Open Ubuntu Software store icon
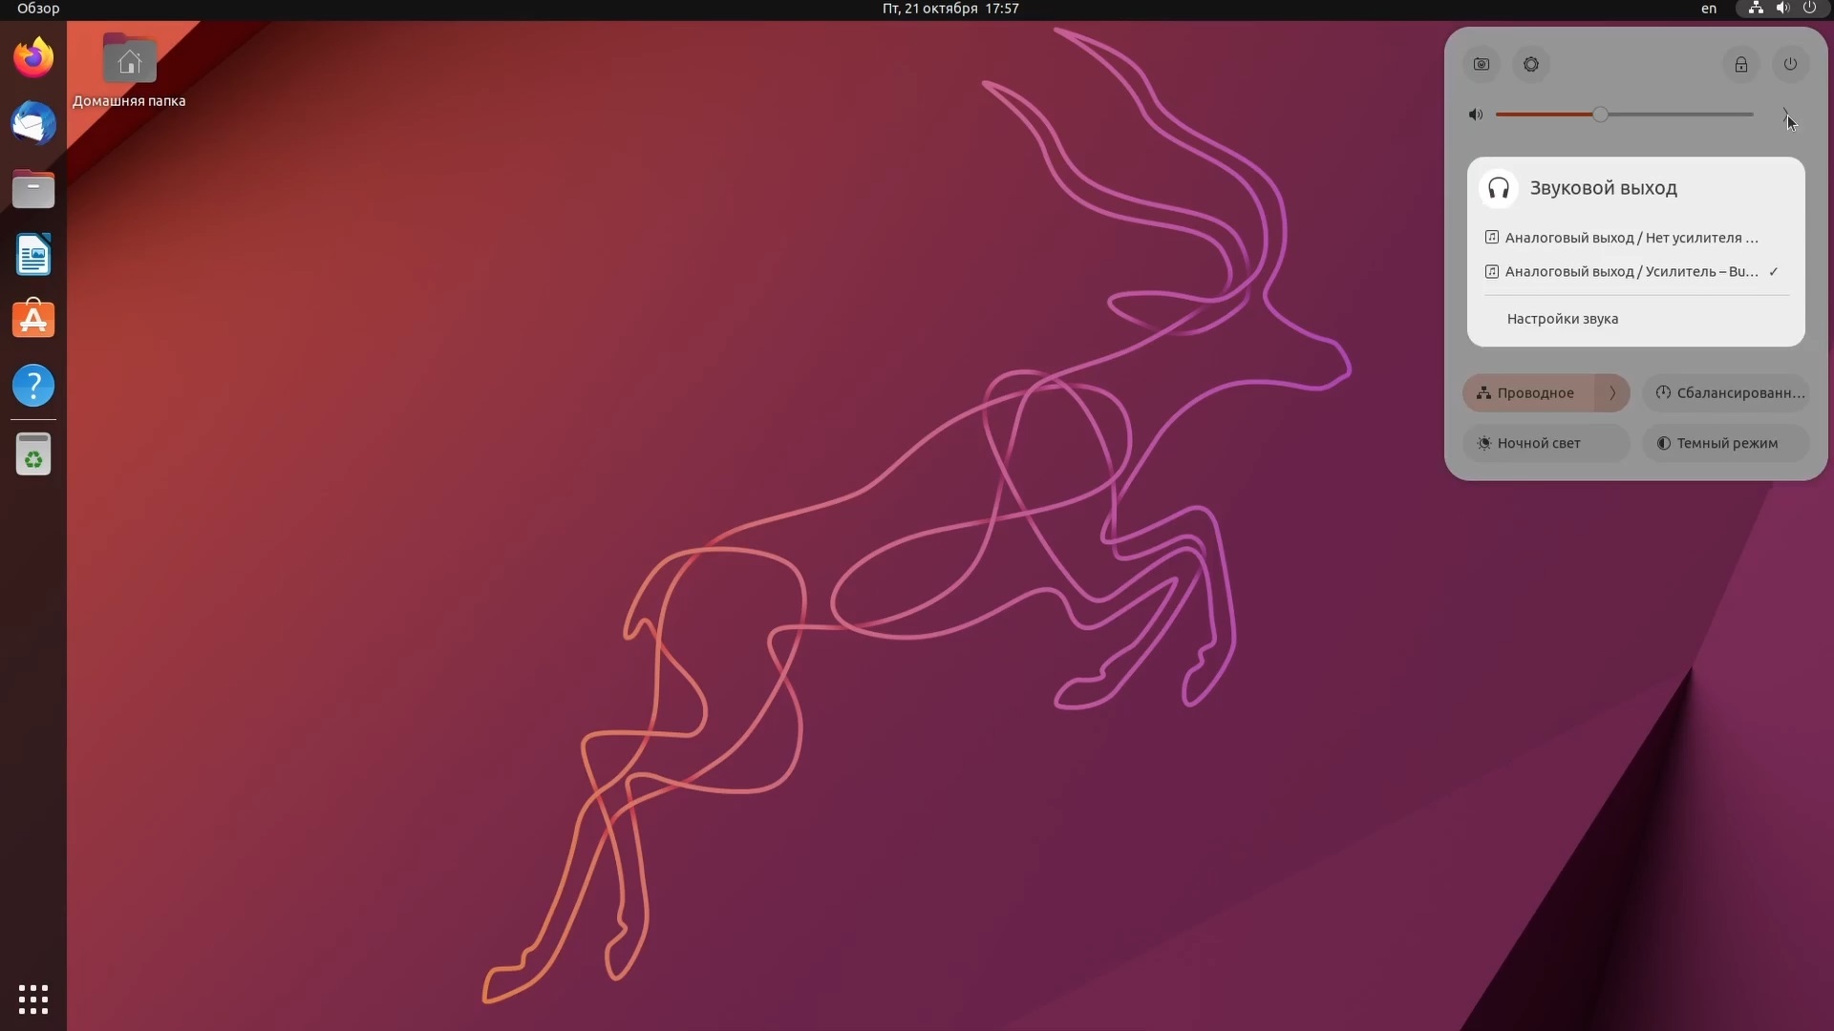Viewport: 1834px width, 1031px height. (x=33, y=320)
